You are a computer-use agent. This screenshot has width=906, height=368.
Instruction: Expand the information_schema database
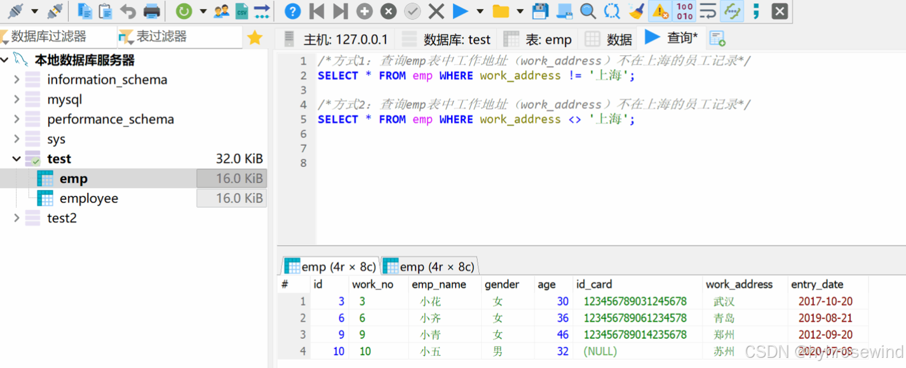(x=17, y=80)
